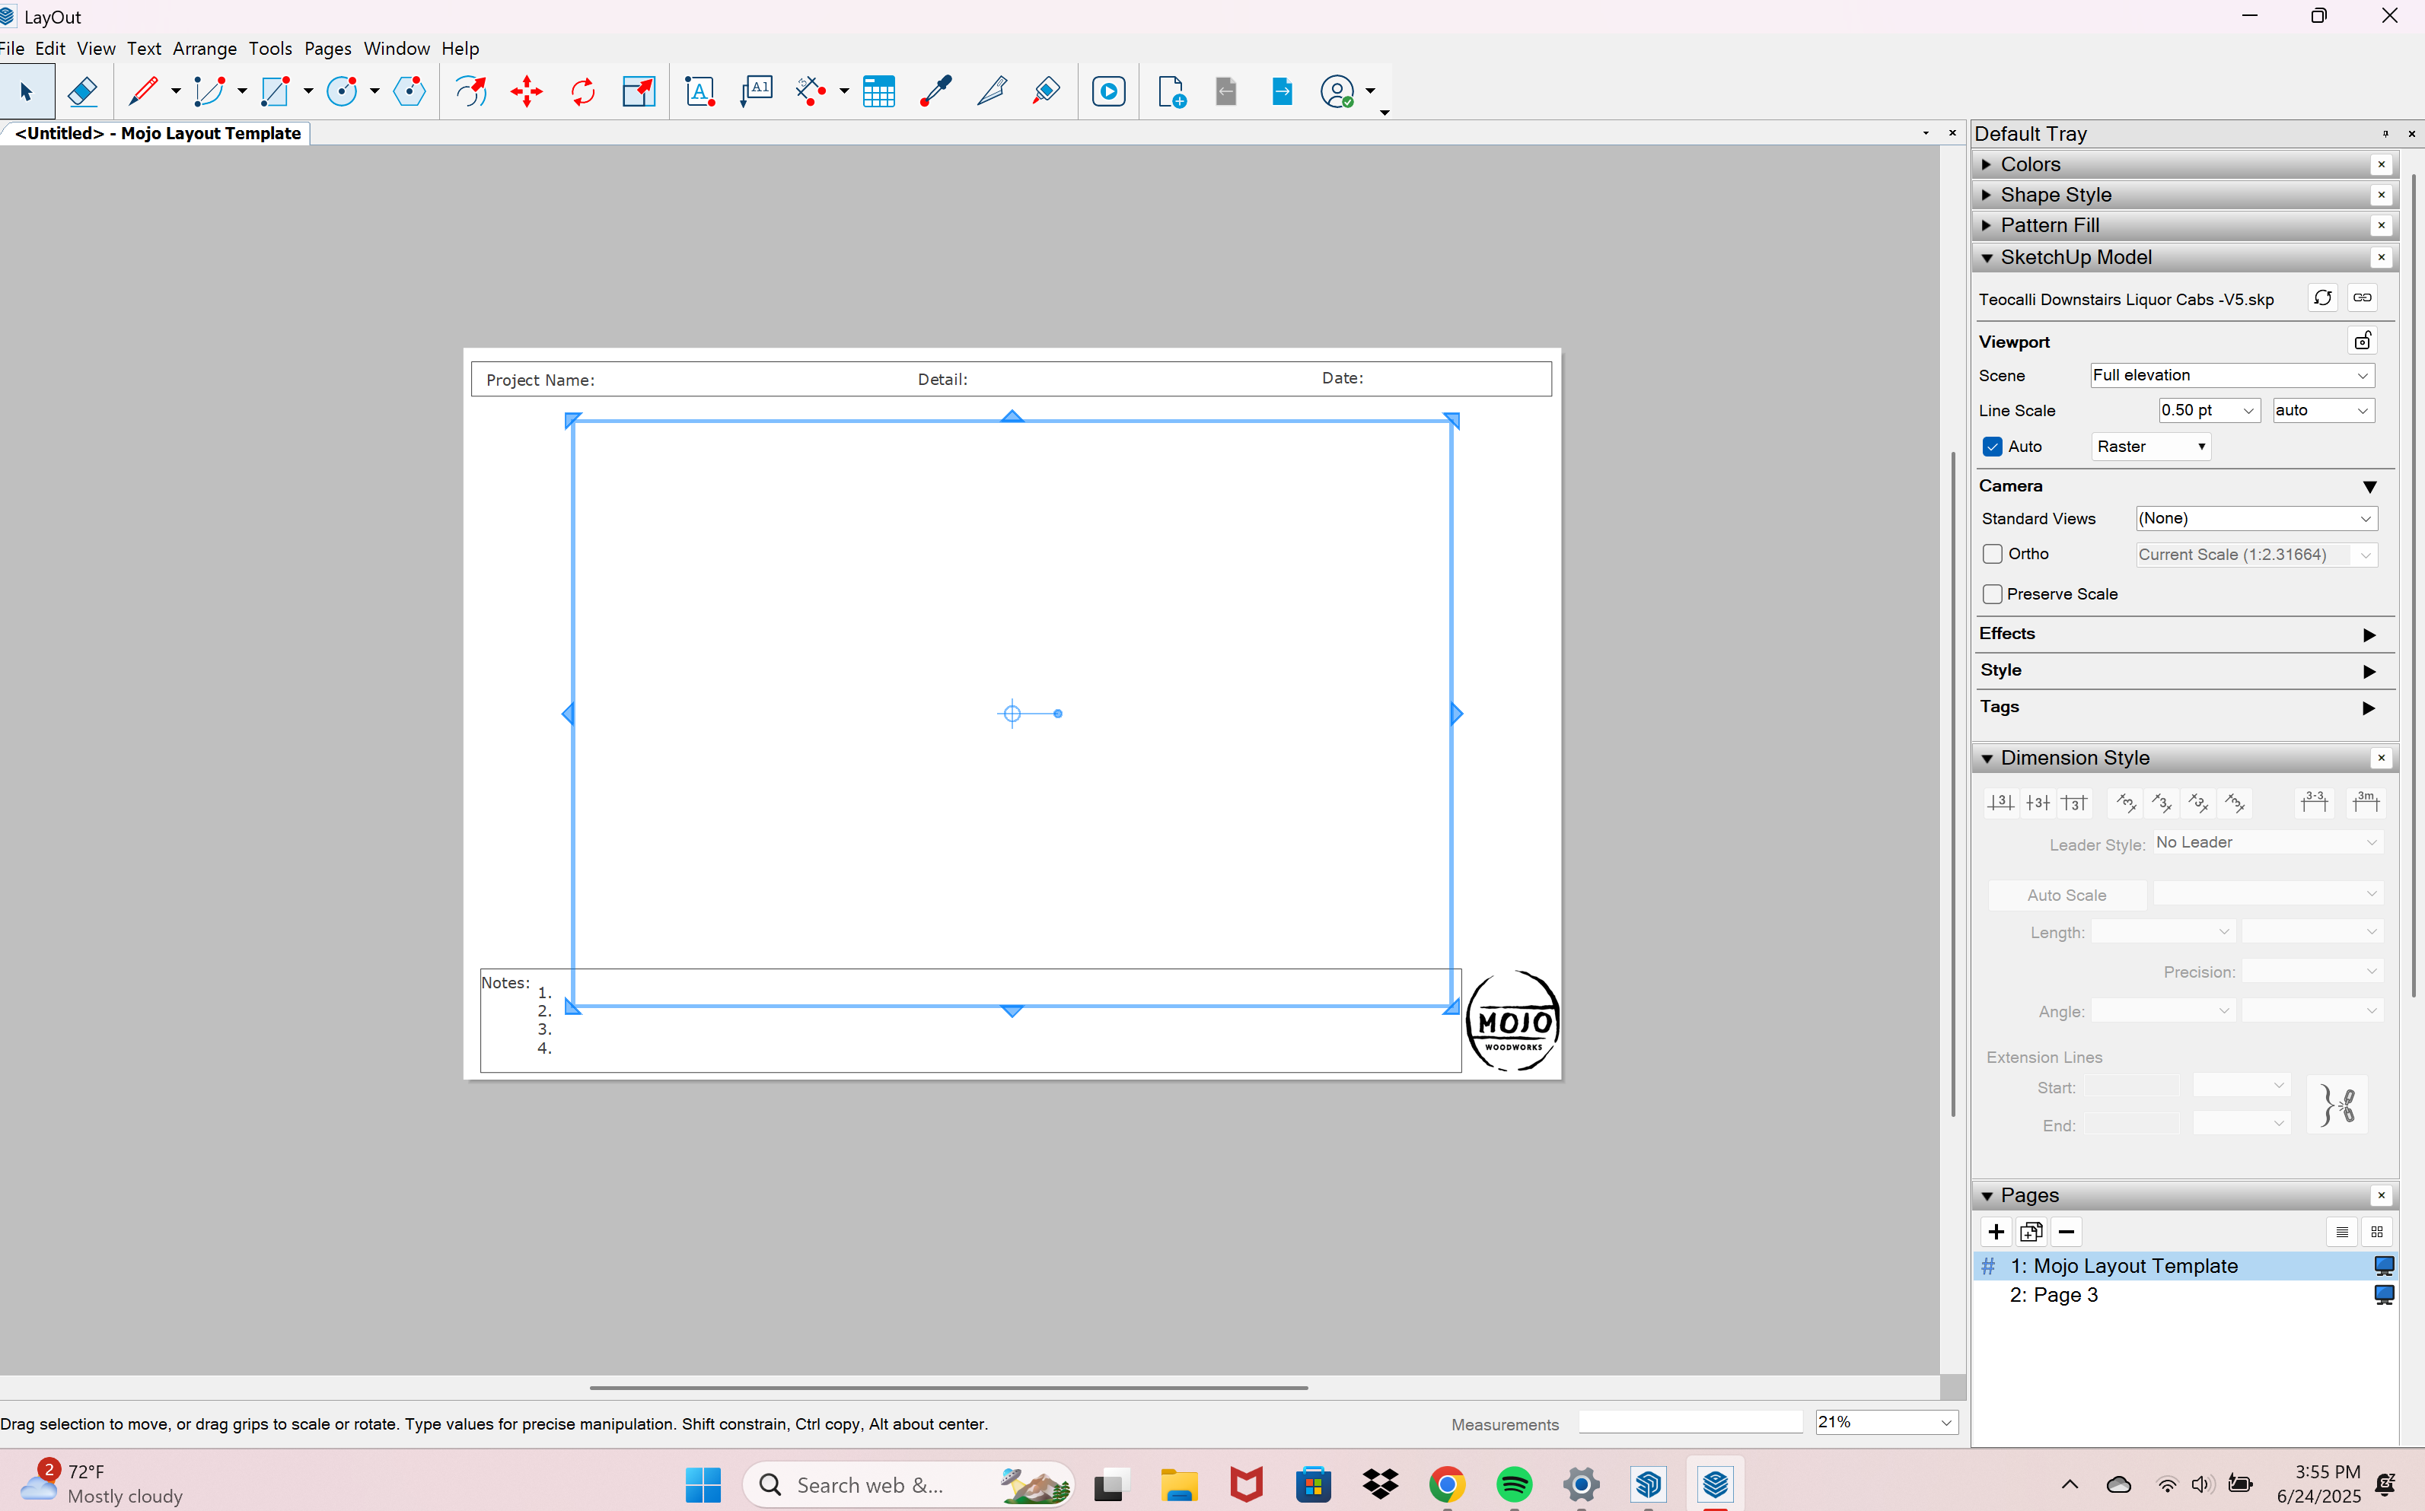Screen dimensions: 2425x1511
Task: Expand the Shape Style panel
Action: 1987,195
